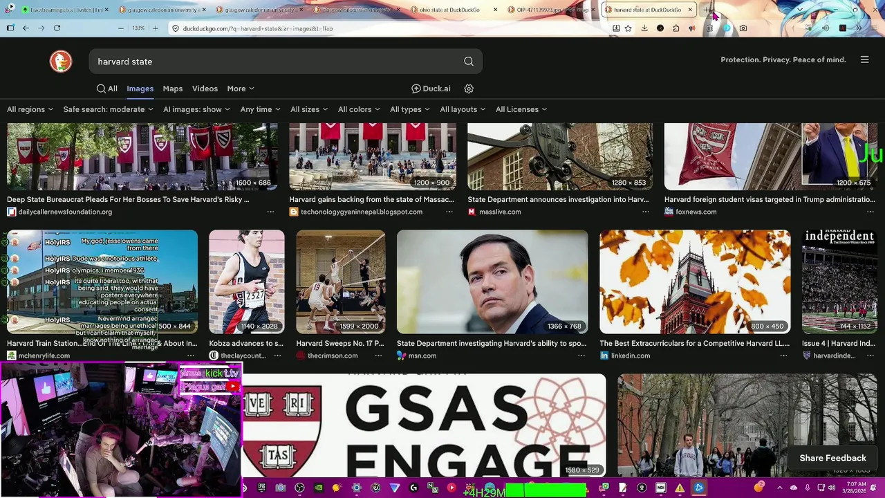The image size is (885, 498).
Task: Open the search settings gear icon
Action: point(469,89)
